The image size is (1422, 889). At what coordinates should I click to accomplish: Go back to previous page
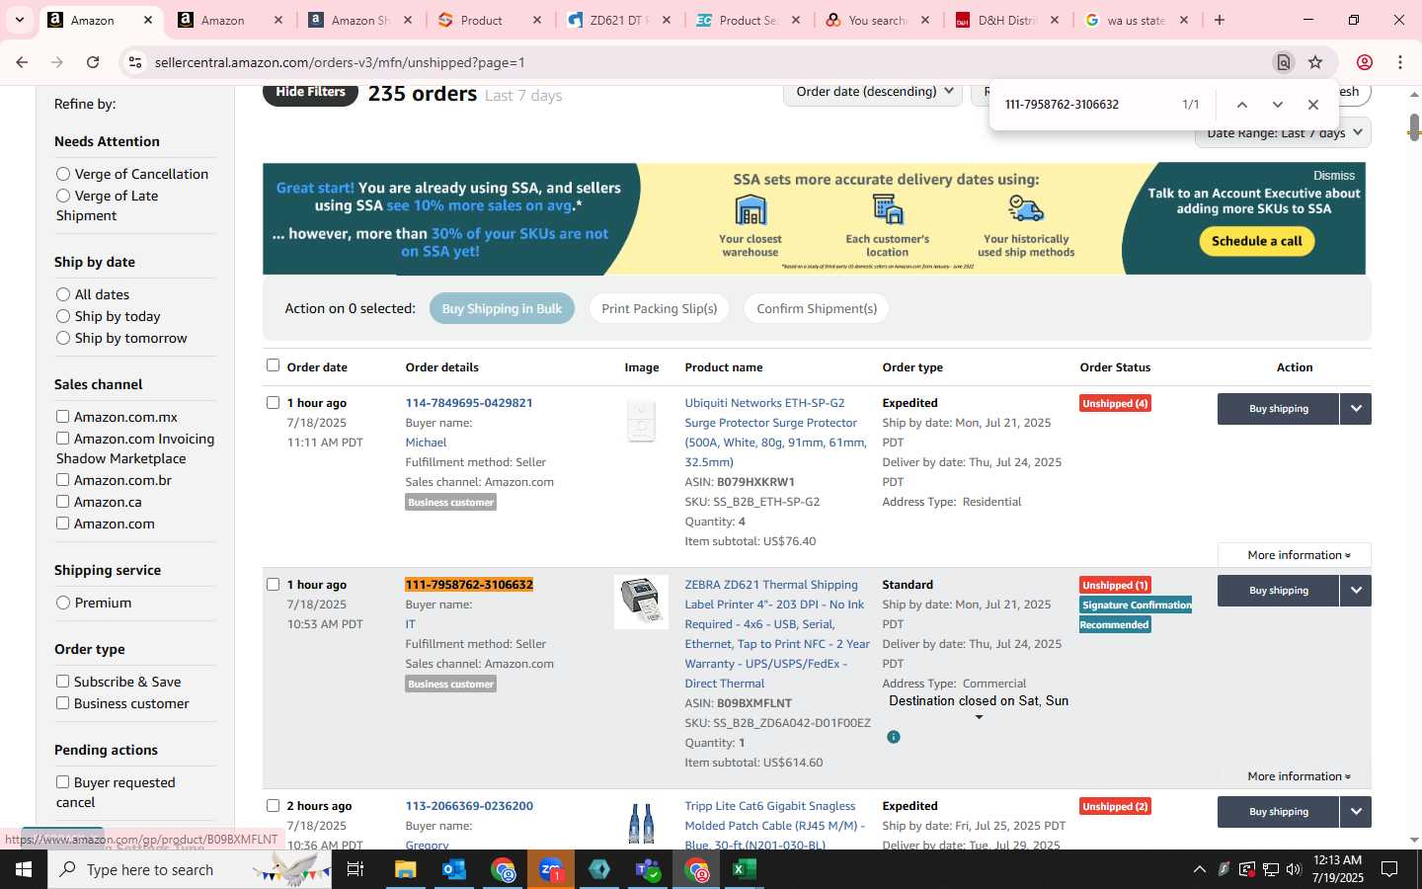point(22,62)
